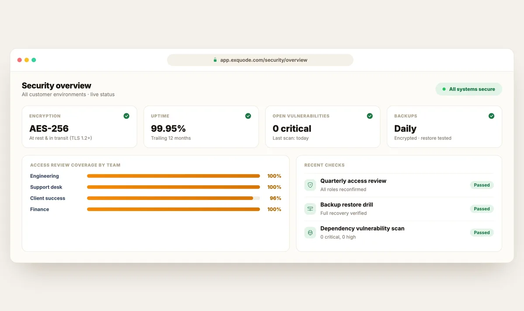524x311 pixels.
Task: Click the 0 critical, 0 high subtitle
Action: (x=338, y=237)
